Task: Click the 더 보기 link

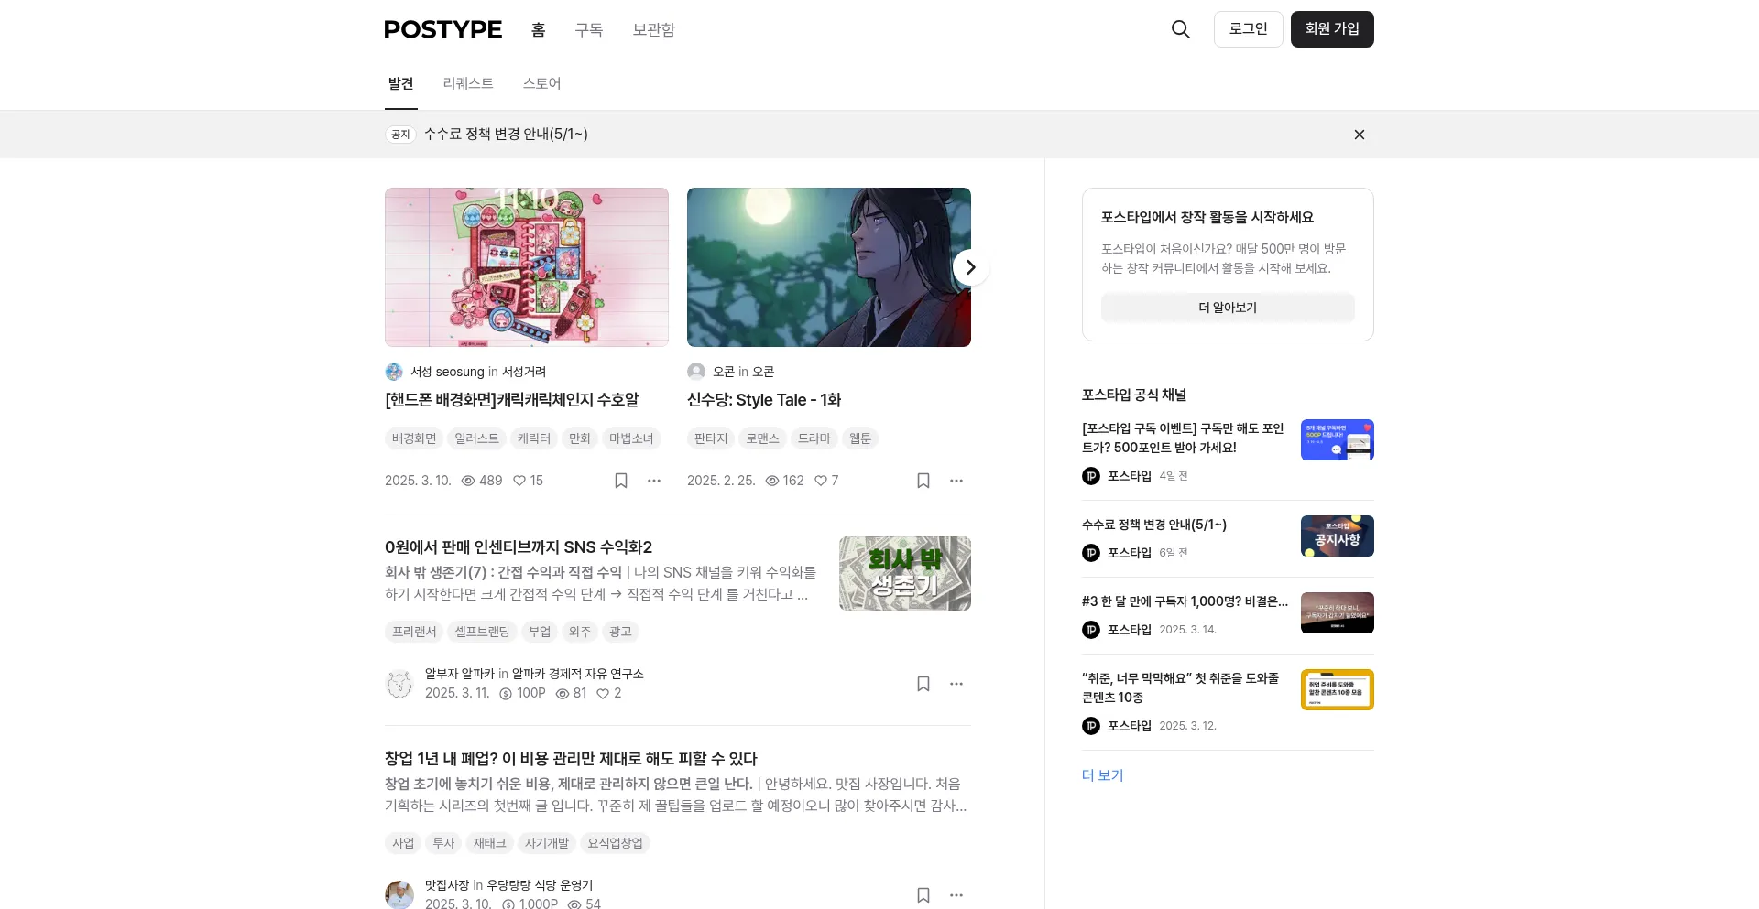Action: tap(1103, 775)
